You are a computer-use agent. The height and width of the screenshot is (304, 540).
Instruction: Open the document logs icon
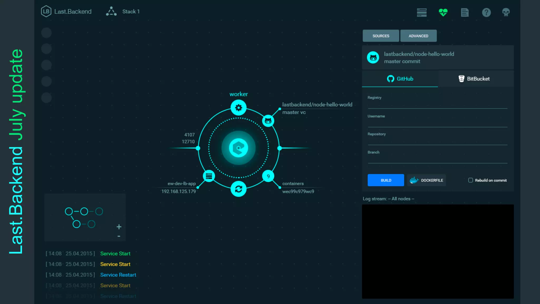[465, 12]
